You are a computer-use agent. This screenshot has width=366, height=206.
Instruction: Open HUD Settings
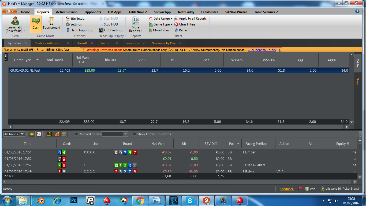[111, 30]
